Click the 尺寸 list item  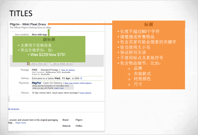(138, 84)
